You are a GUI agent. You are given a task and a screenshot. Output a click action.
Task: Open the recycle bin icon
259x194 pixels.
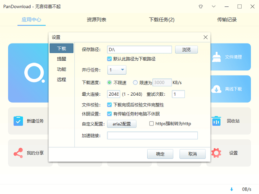coord(216,121)
